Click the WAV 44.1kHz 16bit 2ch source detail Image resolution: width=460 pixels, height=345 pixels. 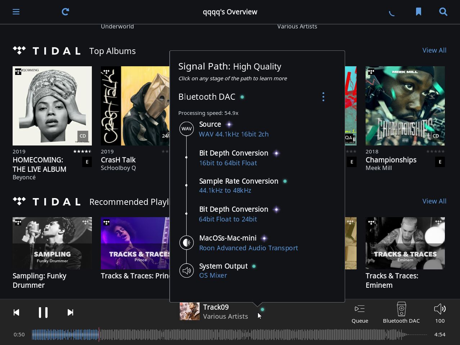(x=234, y=134)
